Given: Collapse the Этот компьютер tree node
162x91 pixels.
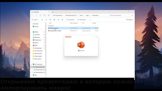Looking at the screenshot, I should point(31,64).
